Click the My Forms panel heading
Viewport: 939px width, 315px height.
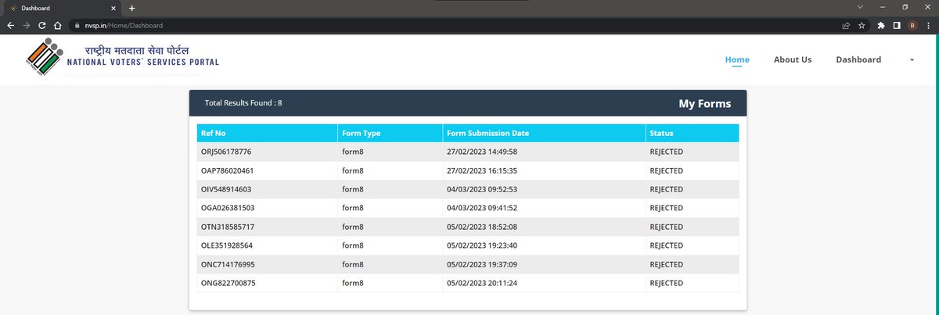(x=705, y=103)
